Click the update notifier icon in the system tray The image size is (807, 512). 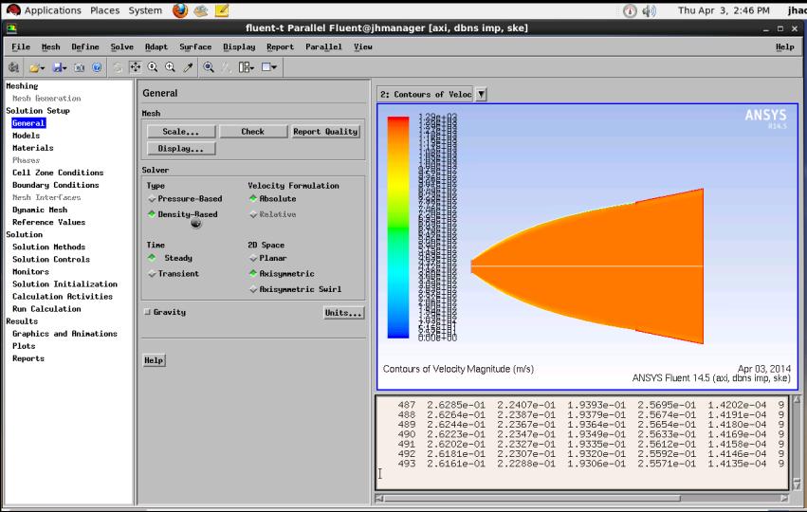pos(630,10)
